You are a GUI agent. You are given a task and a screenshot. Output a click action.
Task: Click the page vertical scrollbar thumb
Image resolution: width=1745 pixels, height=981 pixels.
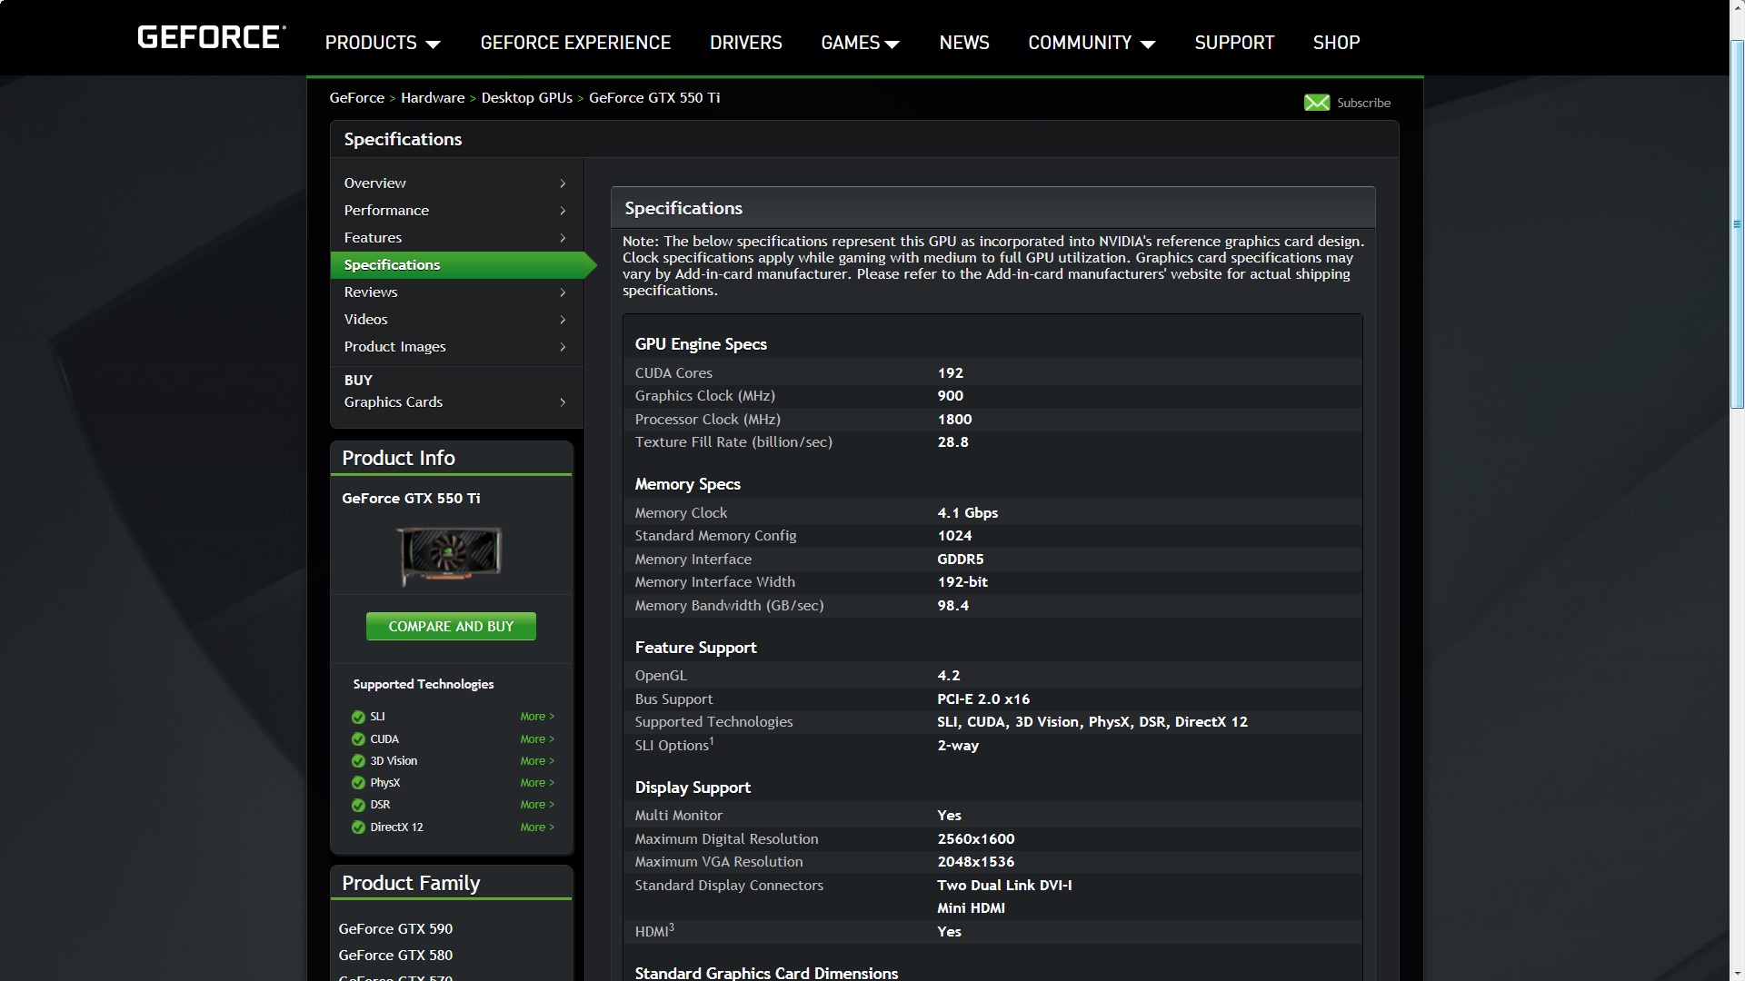(x=1737, y=223)
